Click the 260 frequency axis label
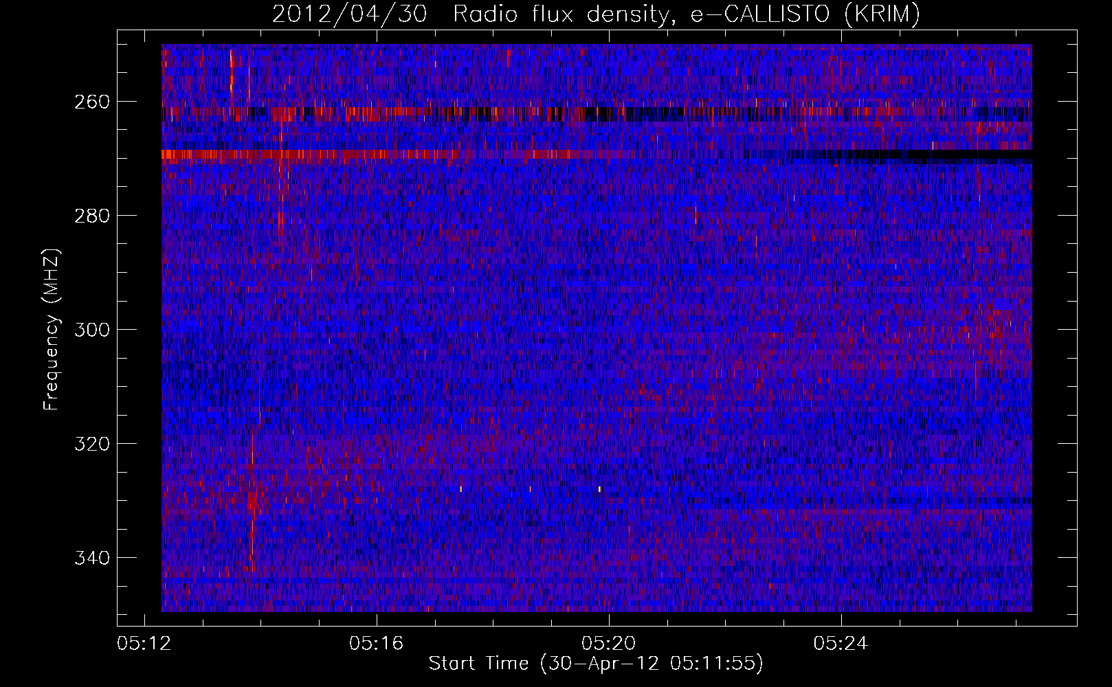The height and width of the screenshot is (687, 1112). 91,102
